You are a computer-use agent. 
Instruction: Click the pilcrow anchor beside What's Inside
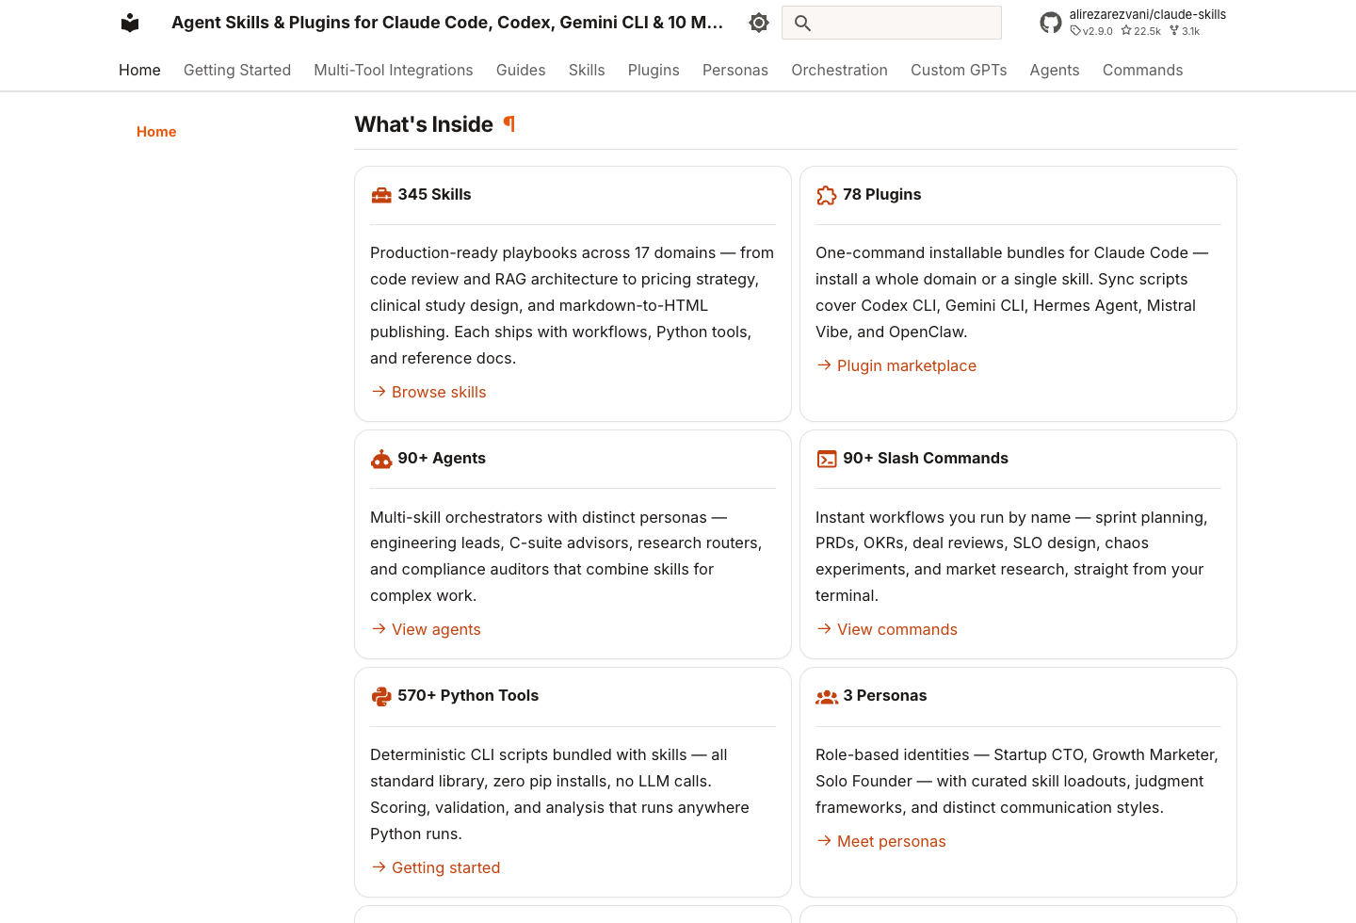click(x=509, y=123)
